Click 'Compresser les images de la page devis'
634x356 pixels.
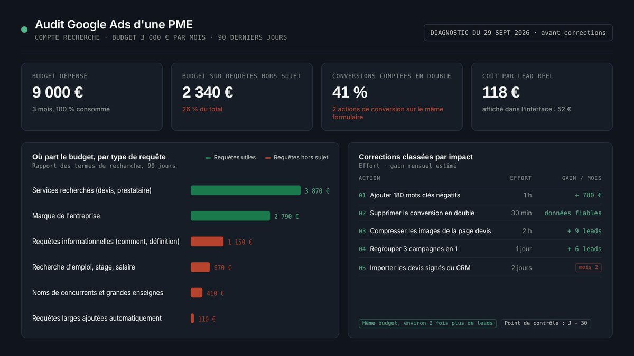431,231
